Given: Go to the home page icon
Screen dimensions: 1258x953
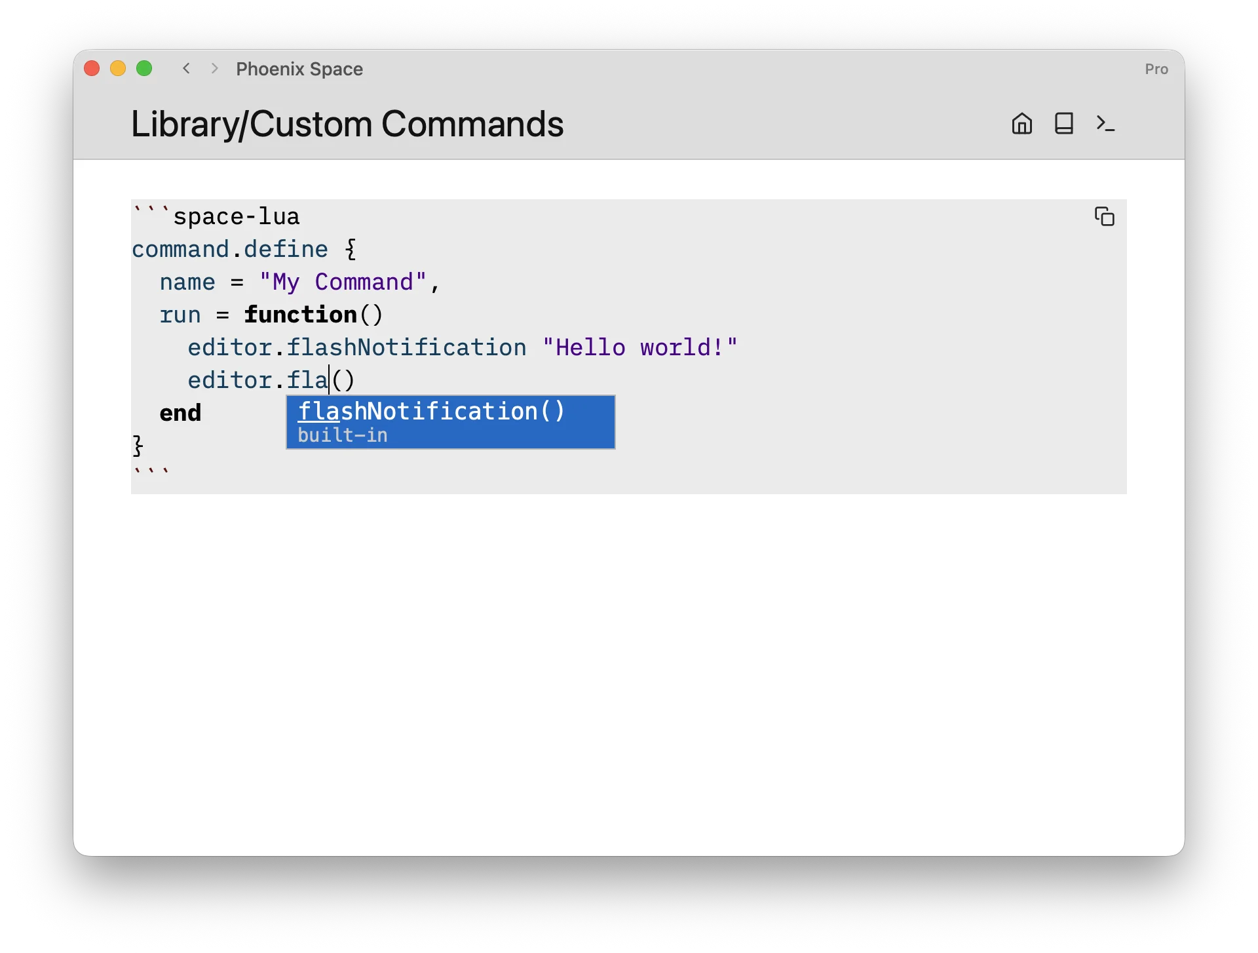Looking at the screenshot, I should [x=1021, y=123].
